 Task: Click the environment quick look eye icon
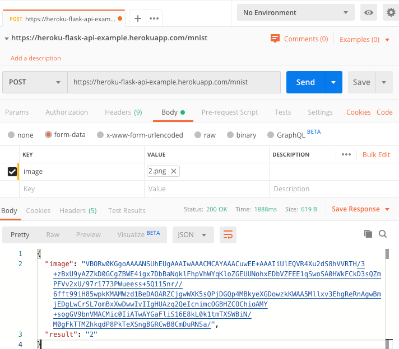point(369,12)
